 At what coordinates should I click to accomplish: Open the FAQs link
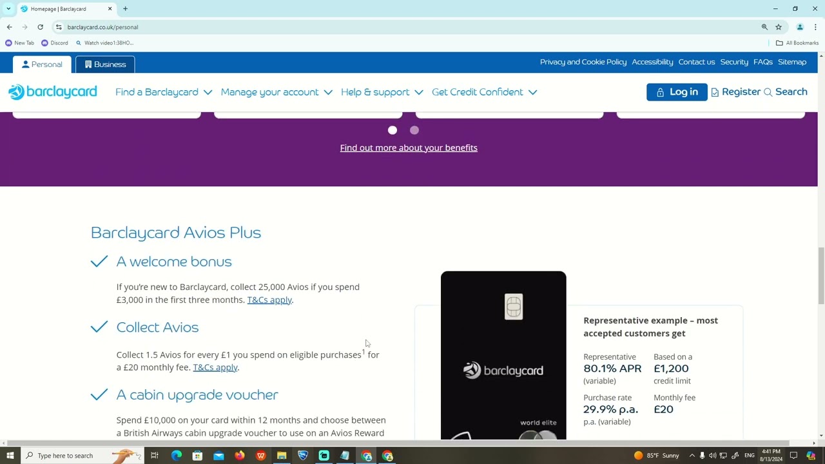[x=763, y=62]
